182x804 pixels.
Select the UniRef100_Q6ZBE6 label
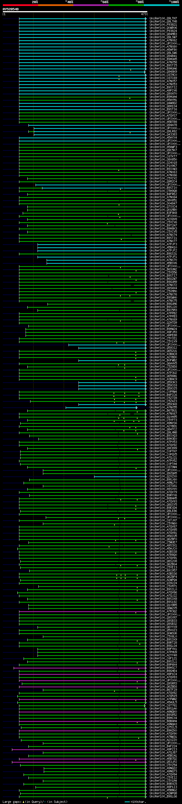point(163,687)
